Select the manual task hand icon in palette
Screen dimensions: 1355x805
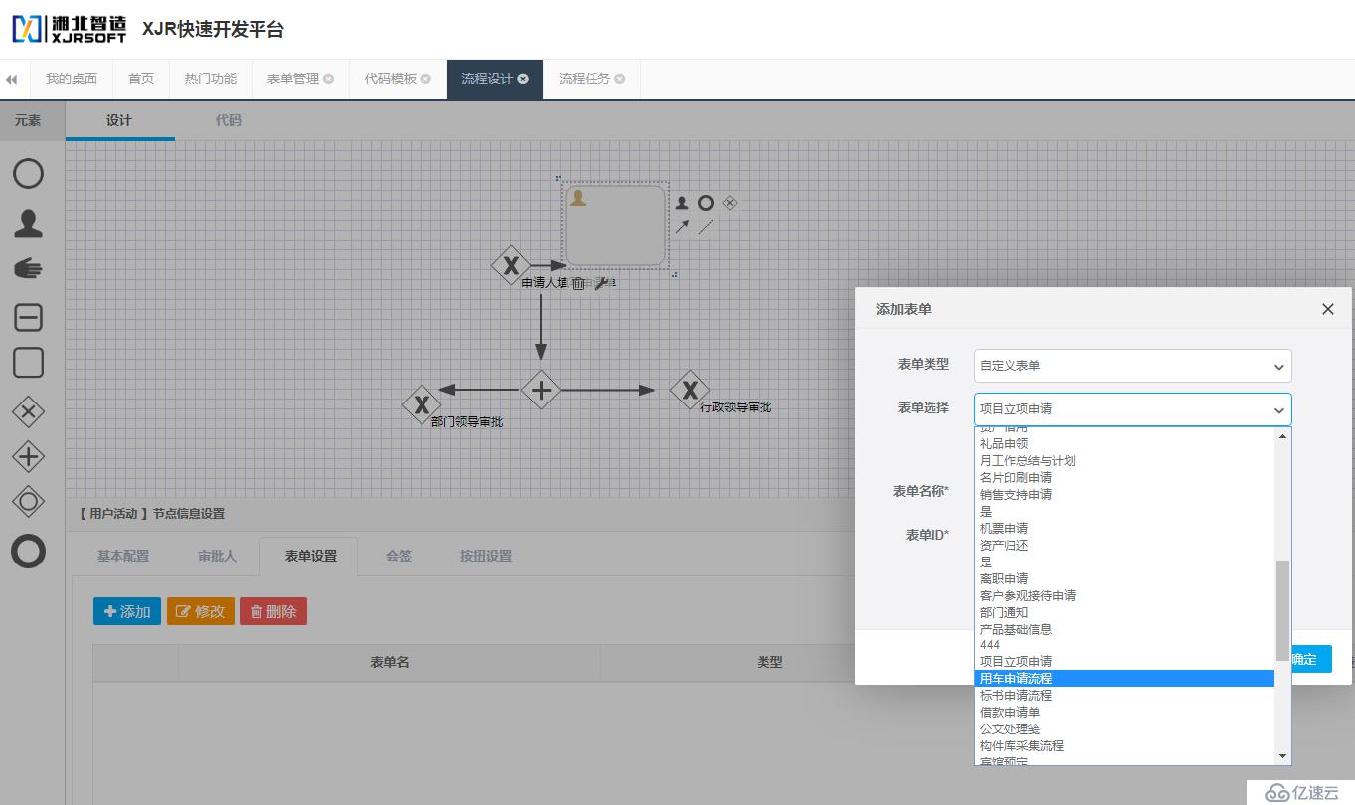click(x=28, y=269)
